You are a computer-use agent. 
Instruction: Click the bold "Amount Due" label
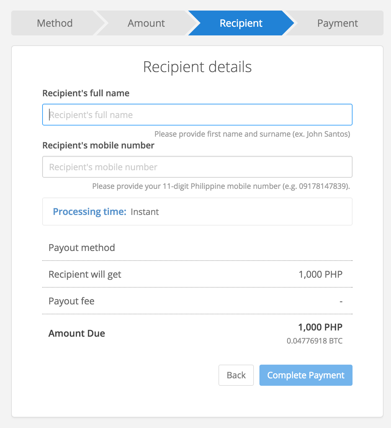tap(77, 333)
